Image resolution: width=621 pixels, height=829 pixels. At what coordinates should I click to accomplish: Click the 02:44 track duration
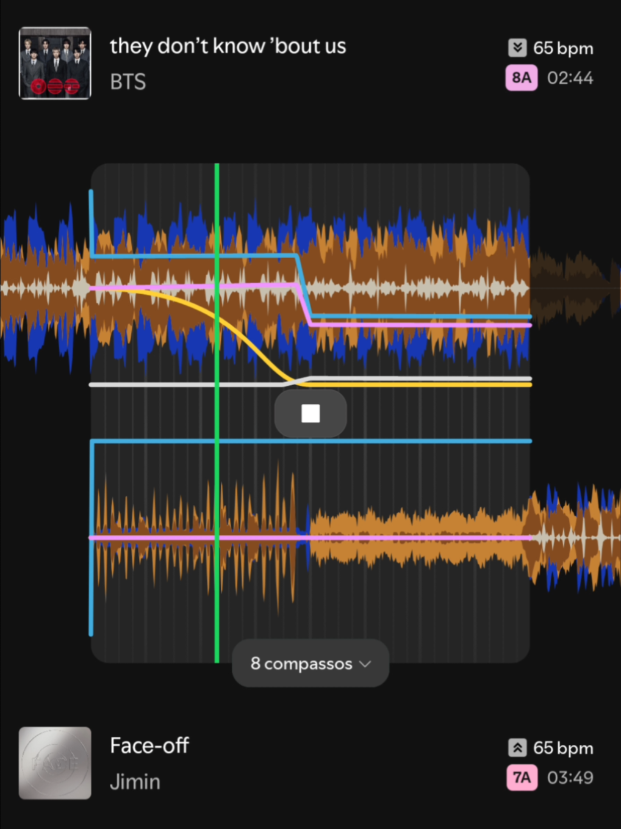(x=570, y=78)
